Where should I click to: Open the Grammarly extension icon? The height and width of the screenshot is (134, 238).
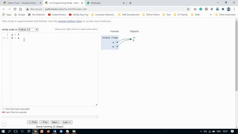coord(201,9)
